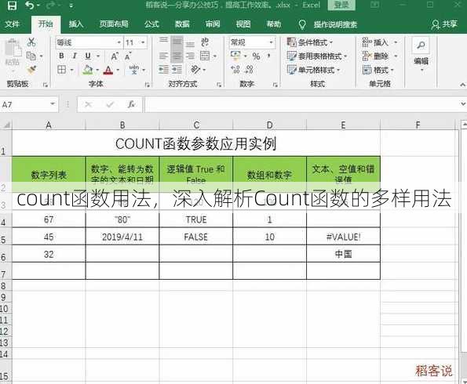The image size is (467, 384).
Task: Click the Increase Indent icon
Action: (177, 70)
